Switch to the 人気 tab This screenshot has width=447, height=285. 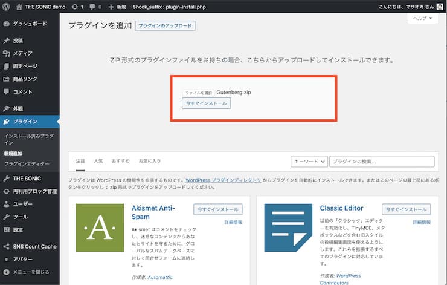point(98,161)
